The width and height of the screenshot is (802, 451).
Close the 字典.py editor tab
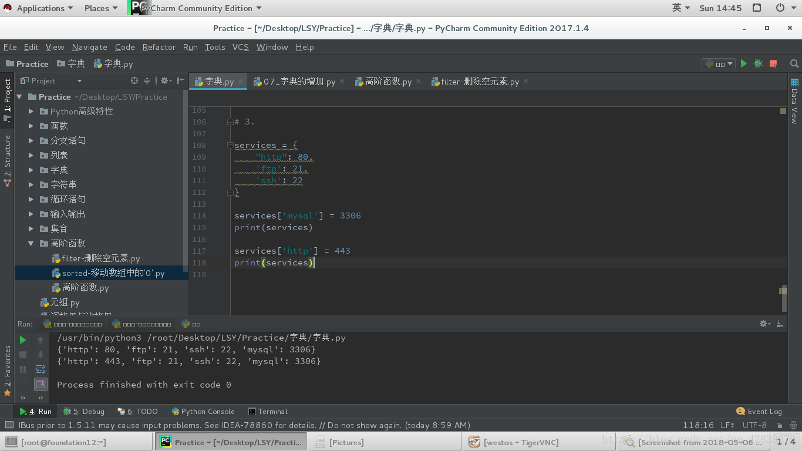(x=241, y=82)
